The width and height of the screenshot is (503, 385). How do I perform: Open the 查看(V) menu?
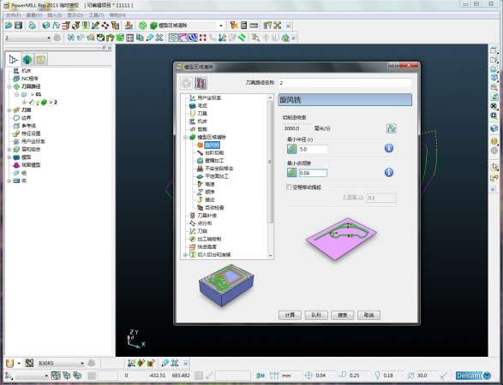[x=34, y=15]
